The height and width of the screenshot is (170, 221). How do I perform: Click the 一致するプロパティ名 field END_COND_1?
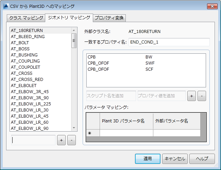(x=169, y=42)
